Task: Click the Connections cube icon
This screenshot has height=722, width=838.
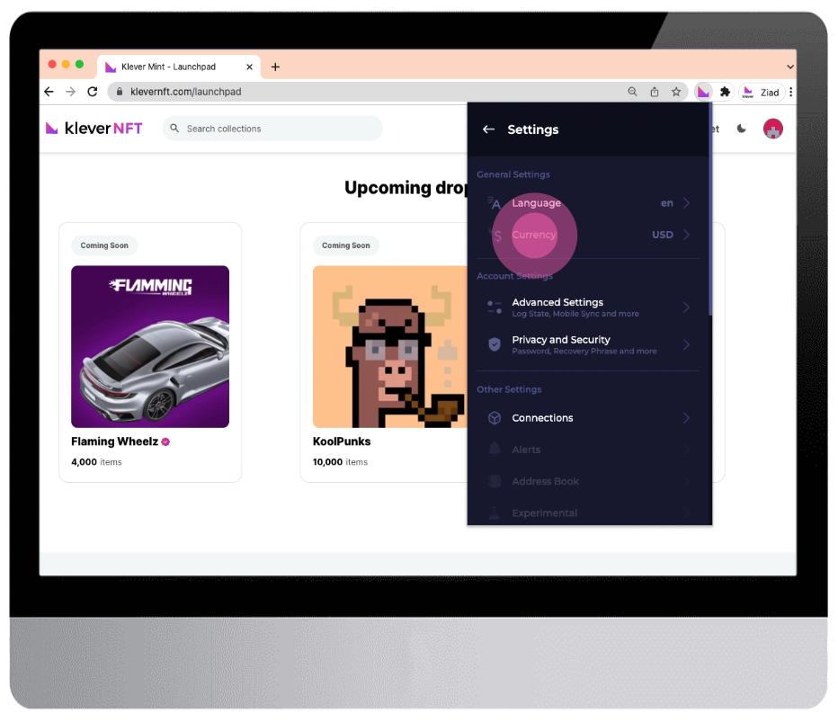Action: [494, 417]
